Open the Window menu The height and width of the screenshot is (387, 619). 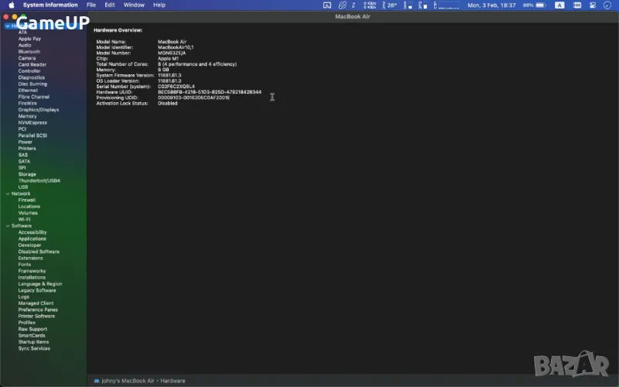pyautogui.click(x=134, y=5)
